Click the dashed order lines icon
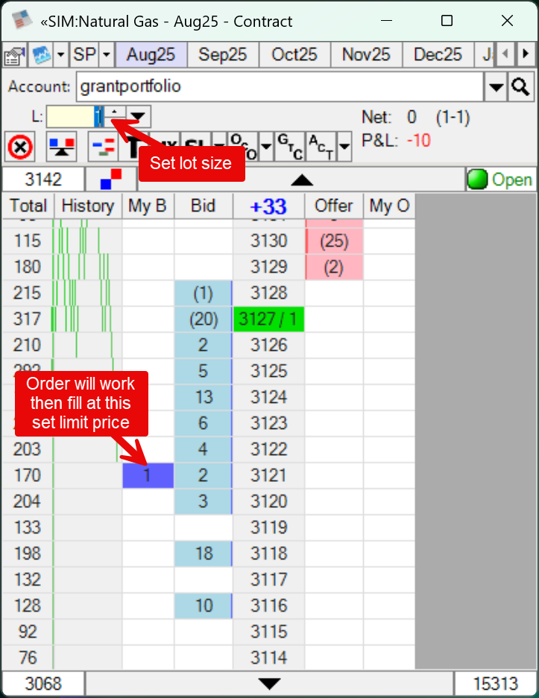This screenshot has width=539, height=698. point(101,147)
